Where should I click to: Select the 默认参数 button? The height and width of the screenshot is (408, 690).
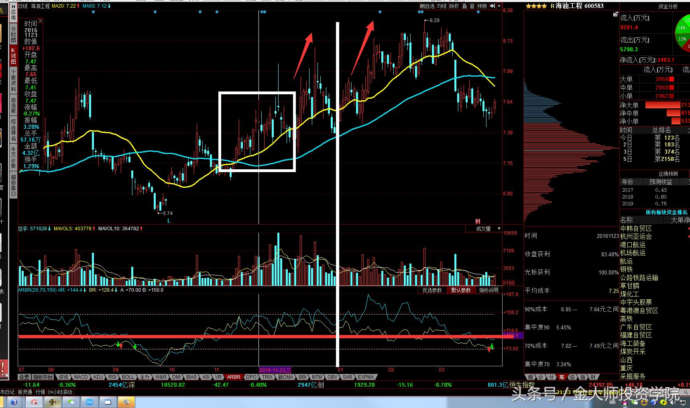pos(461,290)
